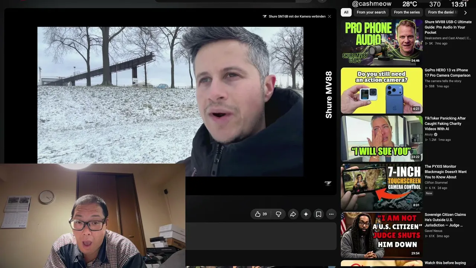Select the "From the daniel li" chip
This screenshot has height=268, width=476.
pyautogui.click(x=443, y=12)
